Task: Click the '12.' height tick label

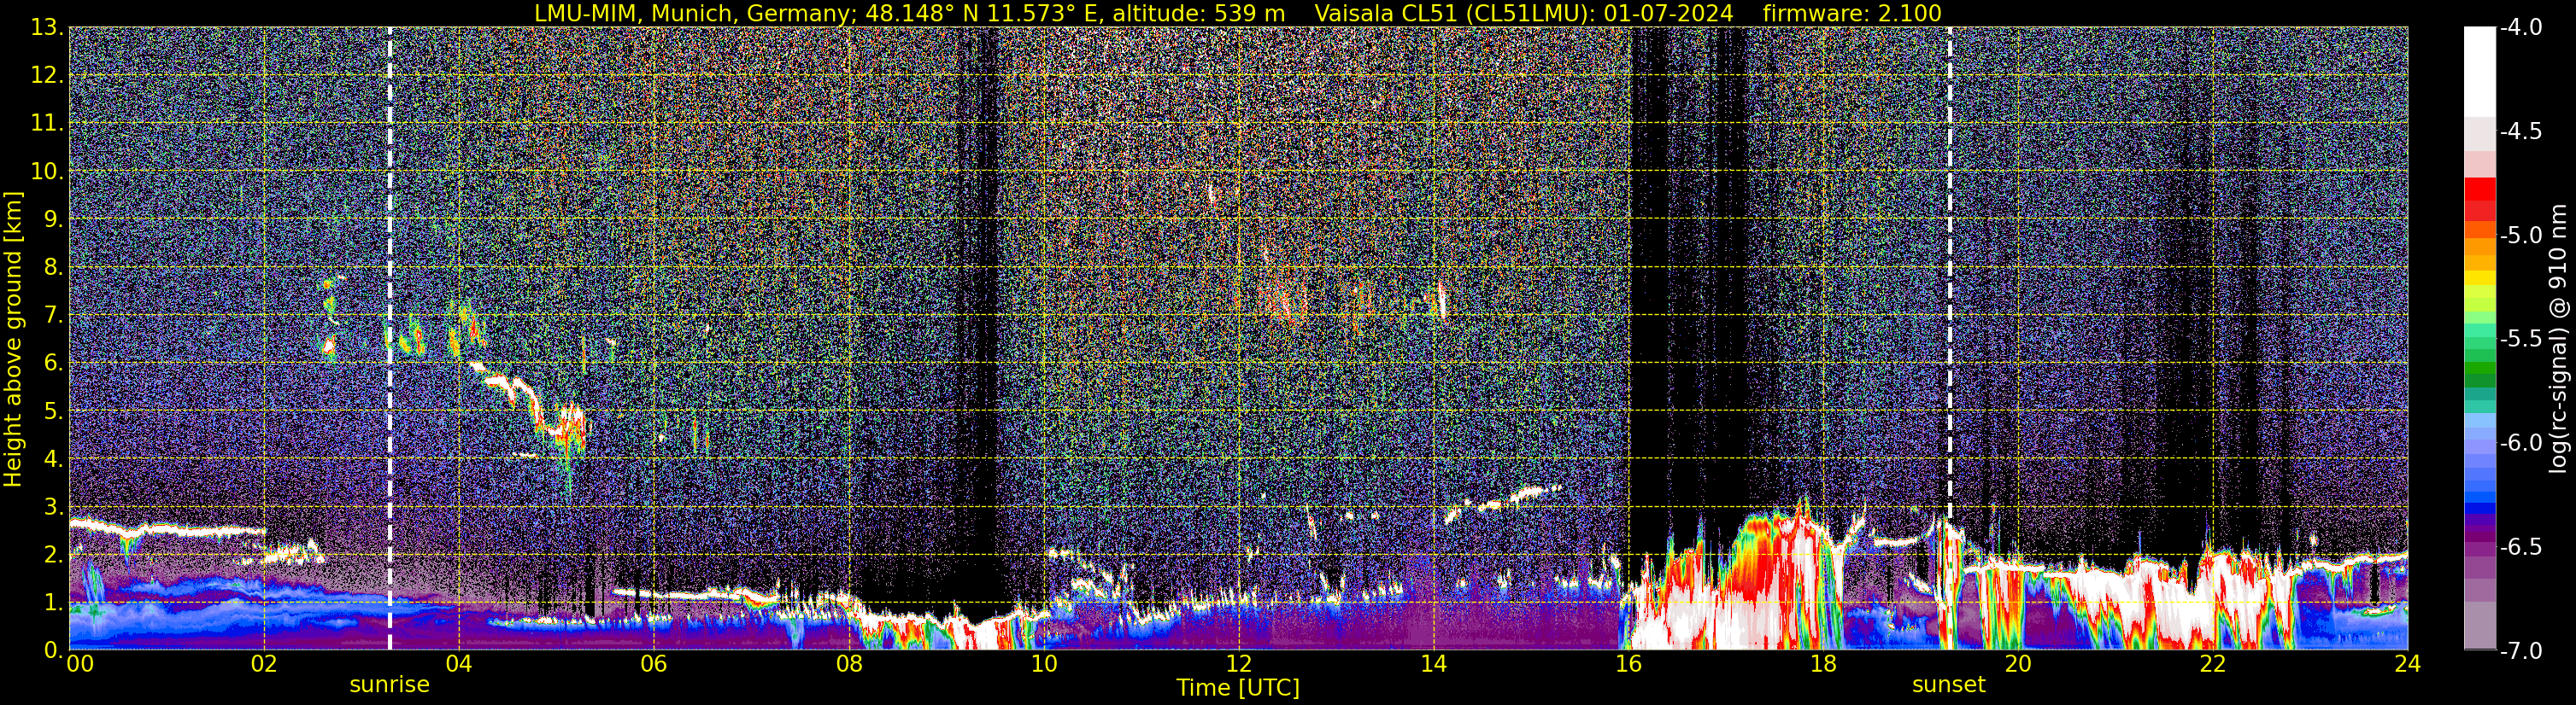Action: pyautogui.click(x=46, y=76)
